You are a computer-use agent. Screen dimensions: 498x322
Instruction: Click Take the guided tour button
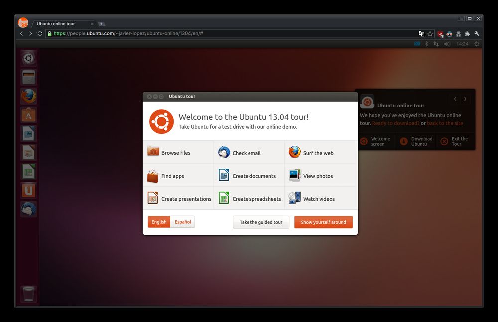261,222
